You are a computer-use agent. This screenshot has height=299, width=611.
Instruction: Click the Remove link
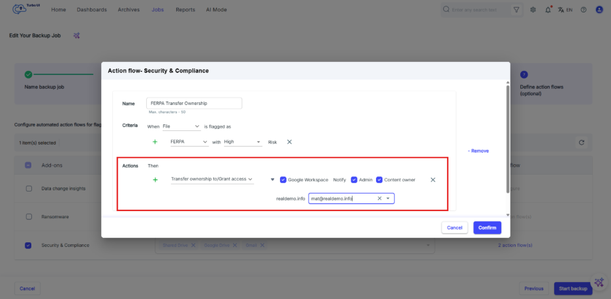point(478,151)
